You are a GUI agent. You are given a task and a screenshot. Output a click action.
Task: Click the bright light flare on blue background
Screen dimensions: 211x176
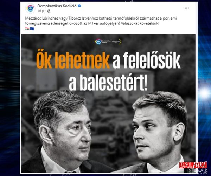pyautogui.click(x=204, y=93)
